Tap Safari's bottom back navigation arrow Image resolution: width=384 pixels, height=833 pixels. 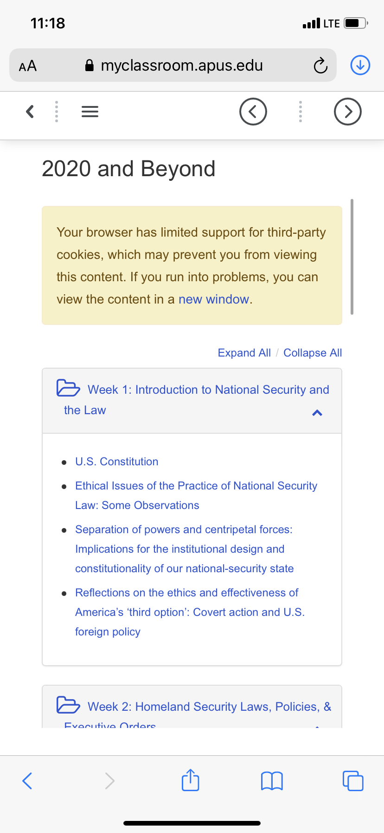[x=27, y=781]
